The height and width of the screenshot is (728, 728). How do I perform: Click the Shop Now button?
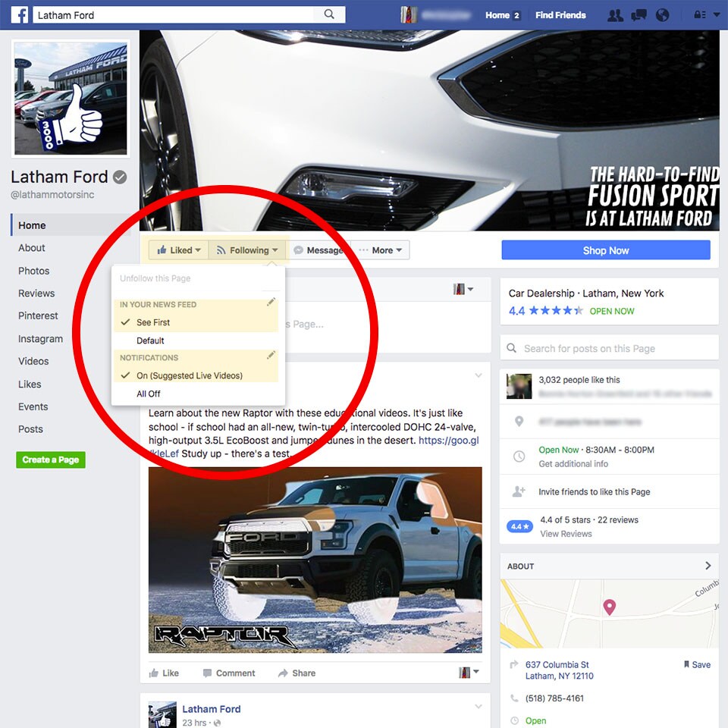(606, 250)
